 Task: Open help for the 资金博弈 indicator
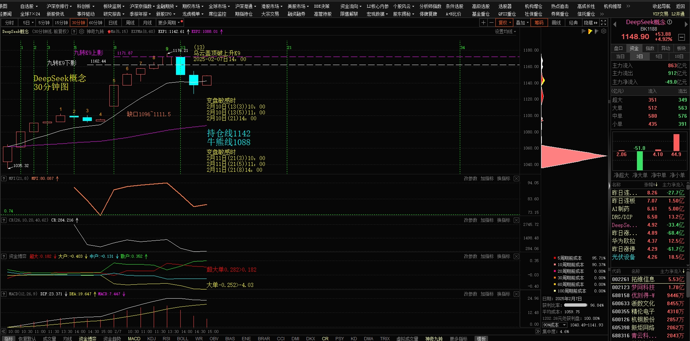pos(4,257)
